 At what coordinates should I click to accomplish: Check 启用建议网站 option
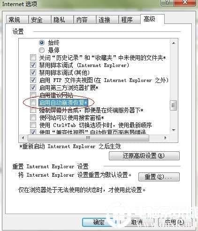pyautogui.click(x=33, y=95)
